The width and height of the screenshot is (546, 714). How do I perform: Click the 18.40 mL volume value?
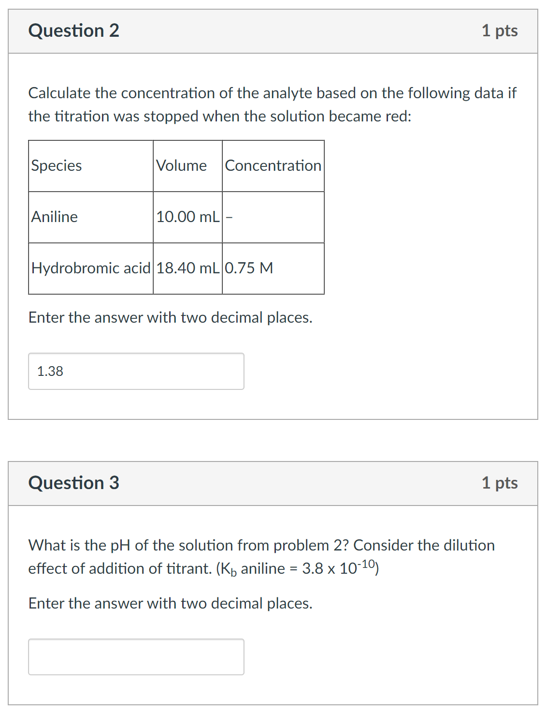[187, 268]
